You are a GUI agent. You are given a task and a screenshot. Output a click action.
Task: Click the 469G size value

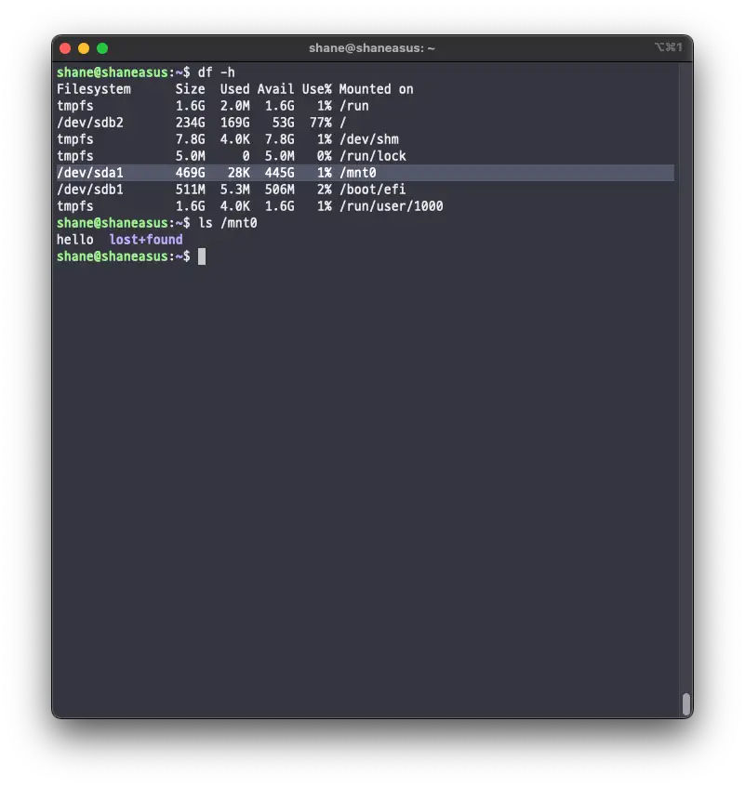tap(190, 173)
